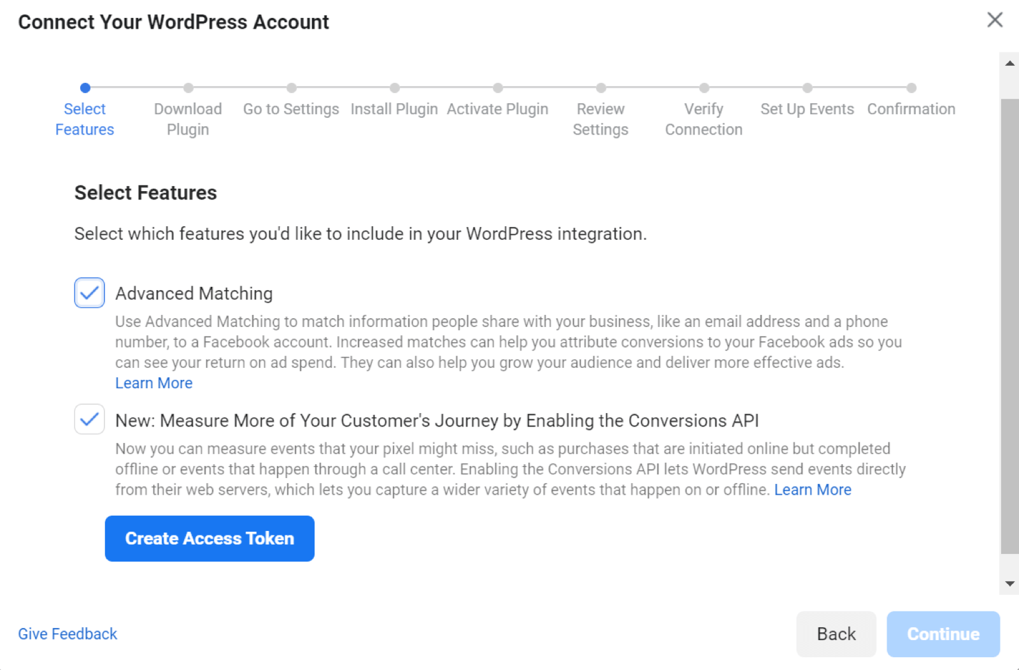Open Learn More about the Conversions API
This screenshot has width=1019, height=670.
point(812,490)
